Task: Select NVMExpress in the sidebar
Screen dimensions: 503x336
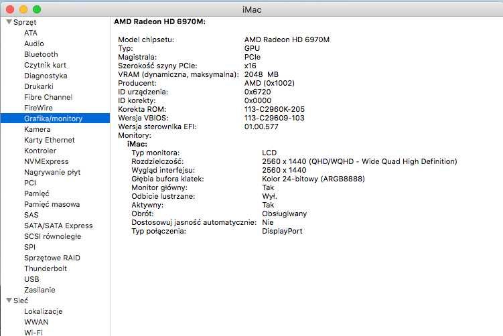Action: click(46, 161)
